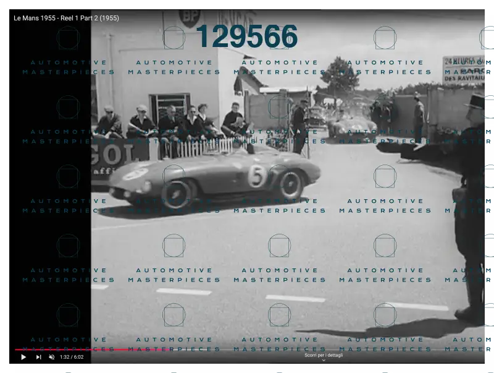Play the paused Le Mans video
The image size is (494, 373).
click(x=23, y=357)
